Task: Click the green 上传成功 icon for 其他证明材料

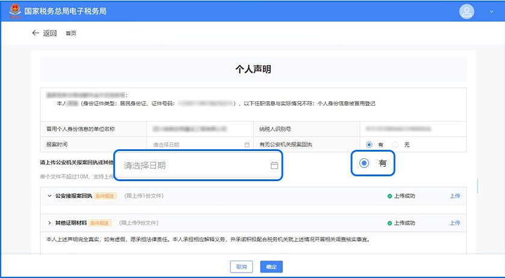Action: (389, 223)
